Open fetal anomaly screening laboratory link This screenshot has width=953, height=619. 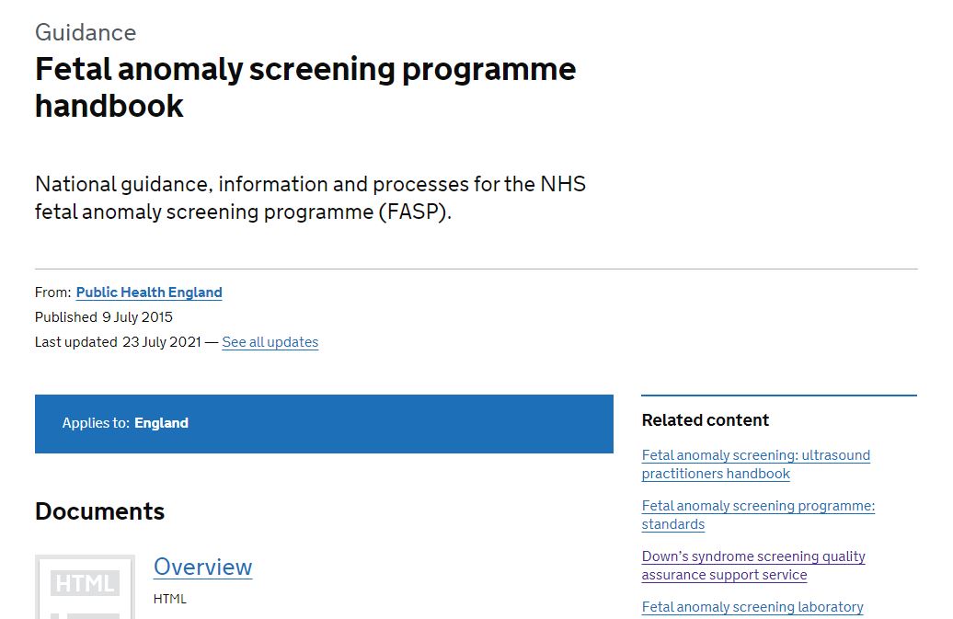(x=752, y=607)
